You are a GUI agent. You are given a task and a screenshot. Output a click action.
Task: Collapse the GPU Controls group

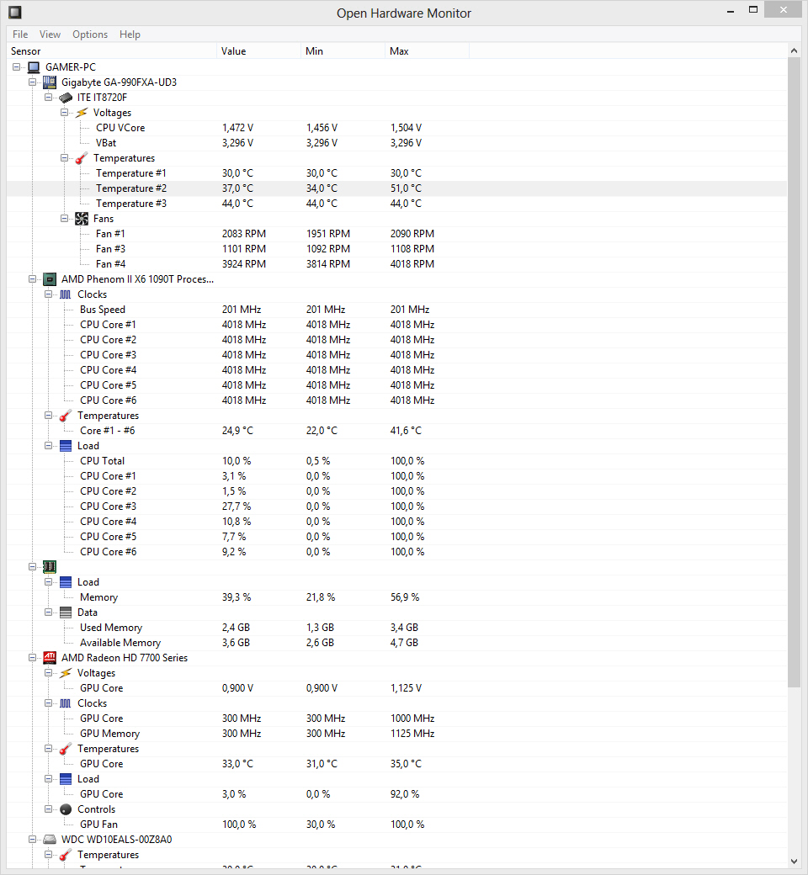[49, 809]
